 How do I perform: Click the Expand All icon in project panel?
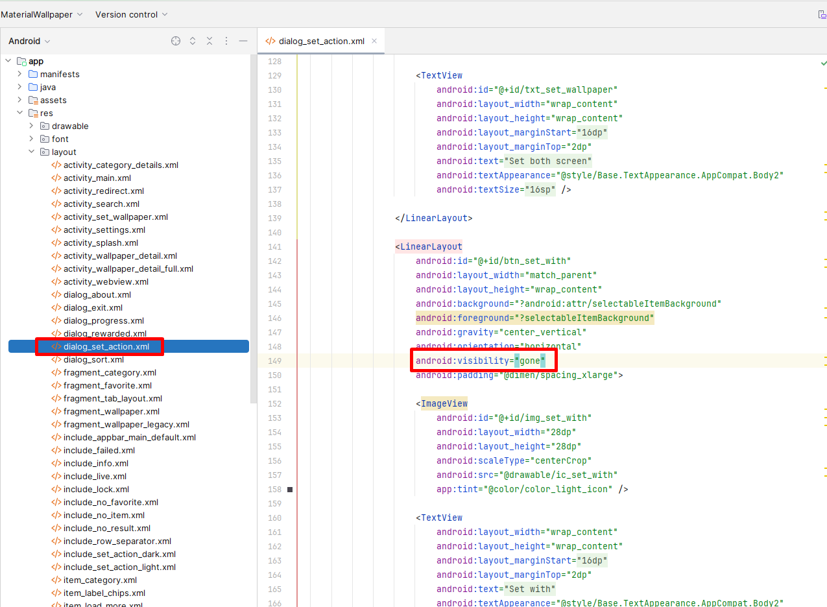(193, 41)
